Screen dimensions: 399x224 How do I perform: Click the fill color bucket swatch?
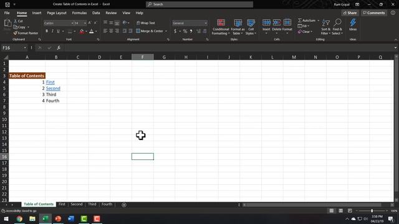pyautogui.click(x=82, y=31)
